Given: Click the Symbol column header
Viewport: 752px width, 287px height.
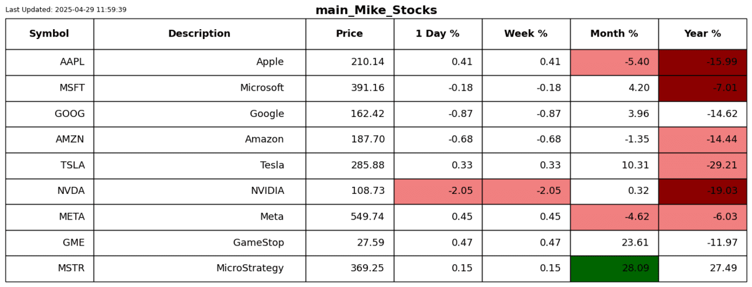Looking at the screenshot, I should (x=49, y=34).
